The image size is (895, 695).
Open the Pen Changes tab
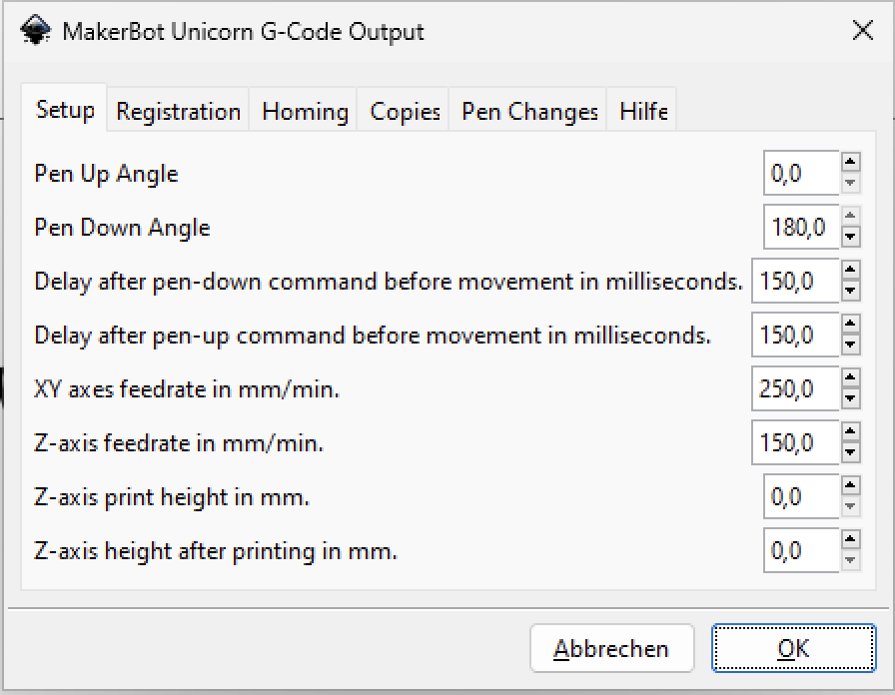point(527,111)
